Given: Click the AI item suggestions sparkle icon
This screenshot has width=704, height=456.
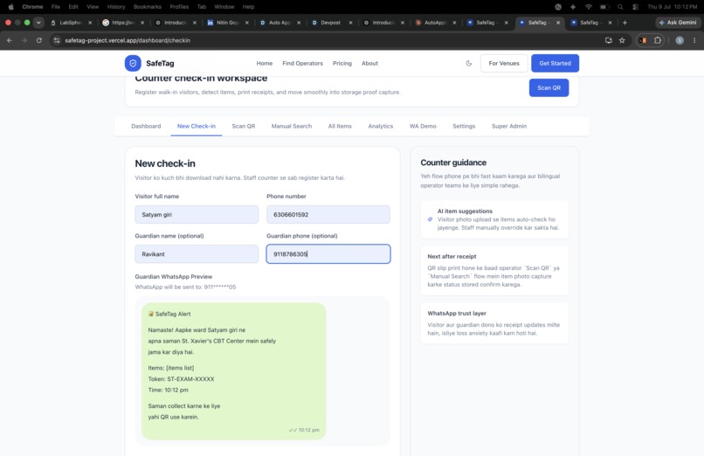Looking at the screenshot, I should click(430, 219).
